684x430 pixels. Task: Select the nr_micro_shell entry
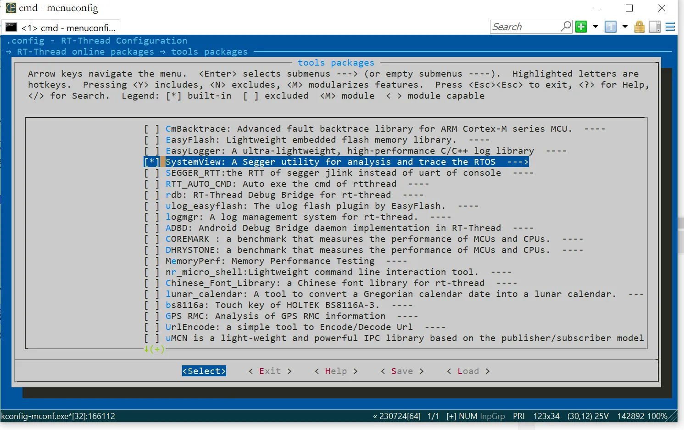click(x=328, y=272)
